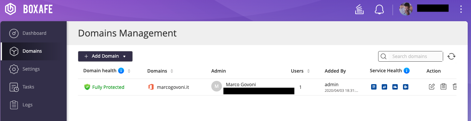
Task: Click the contacts service health icon
Action: (384, 87)
